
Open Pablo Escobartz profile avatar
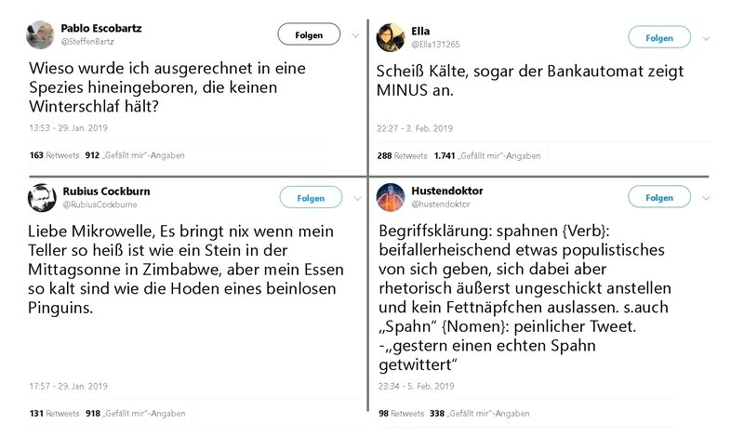[x=40, y=35]
